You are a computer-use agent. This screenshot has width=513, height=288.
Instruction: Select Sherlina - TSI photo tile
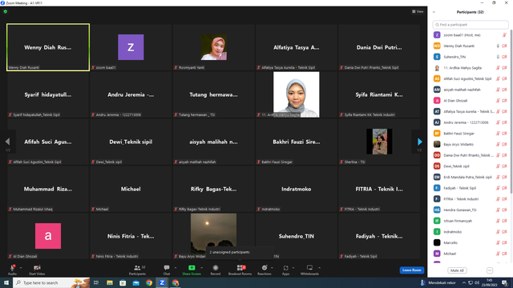point(379,142)
